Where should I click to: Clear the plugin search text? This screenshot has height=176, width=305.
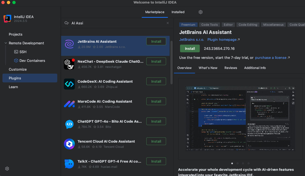click(168, 23)
